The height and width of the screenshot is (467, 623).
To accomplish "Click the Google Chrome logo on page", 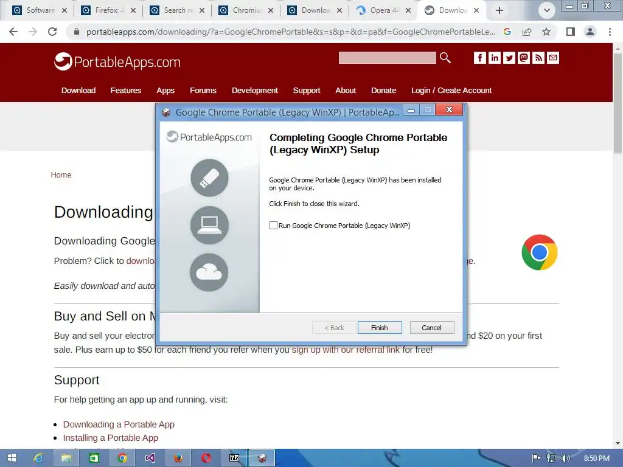I will click(x=539, y=252).
